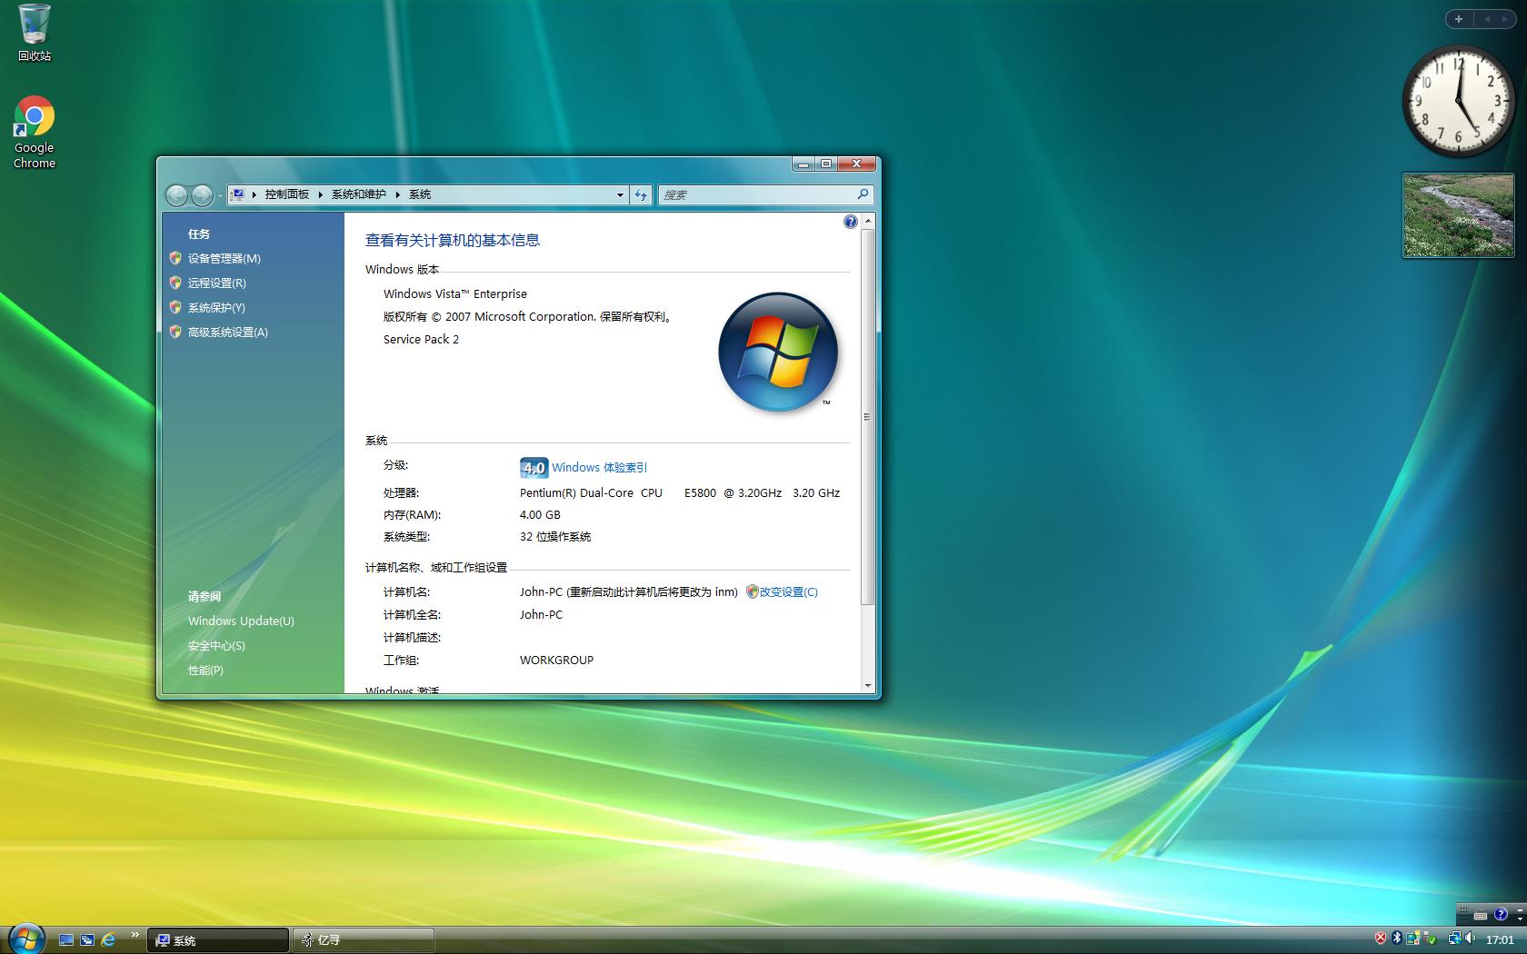Screen dimensions: 1527x954
Task: Click the volume speaker tray icon
Action: (x=1470, y=939)
